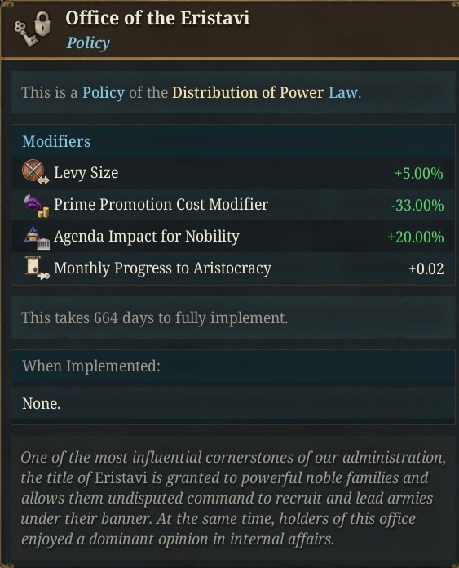Click the Modifiers section header
Image resolution: width=459 pixels, height=568 pixels.
(x=56, y=141)
